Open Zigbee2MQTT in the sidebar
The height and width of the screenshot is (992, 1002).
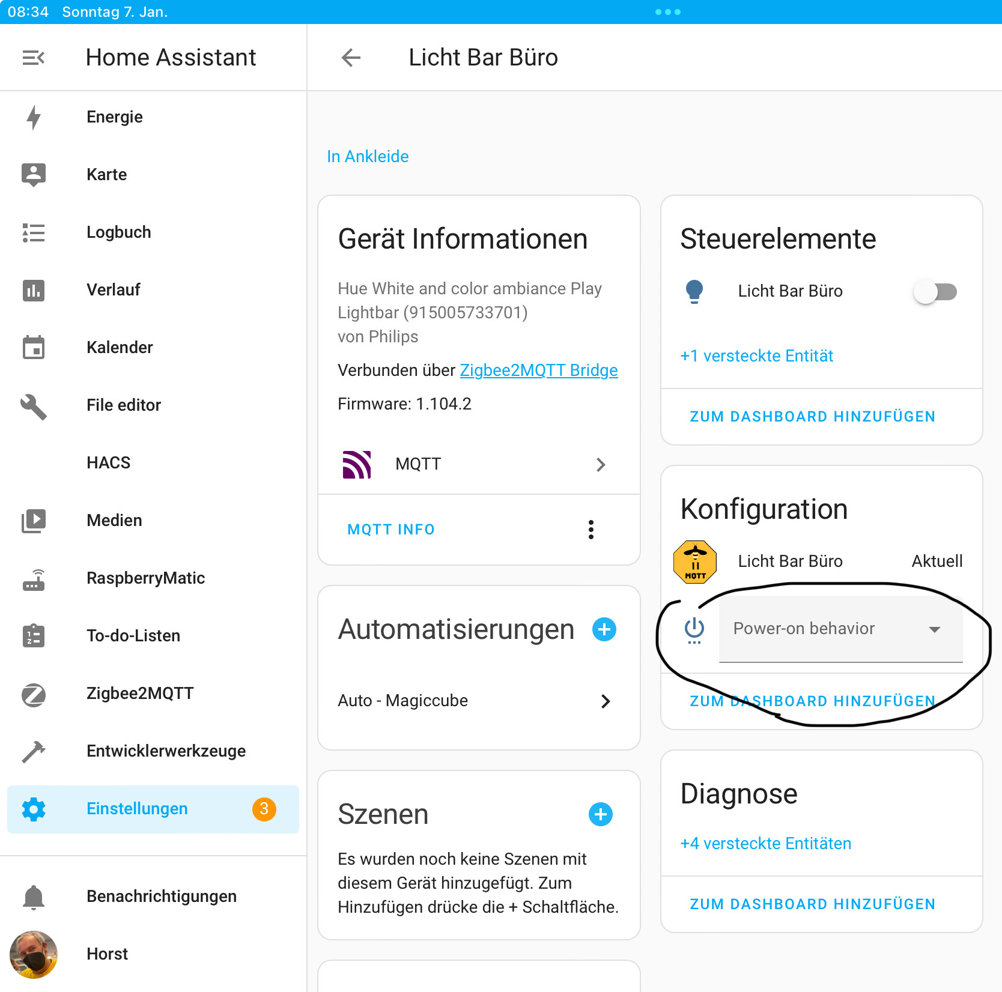(139, 694)
